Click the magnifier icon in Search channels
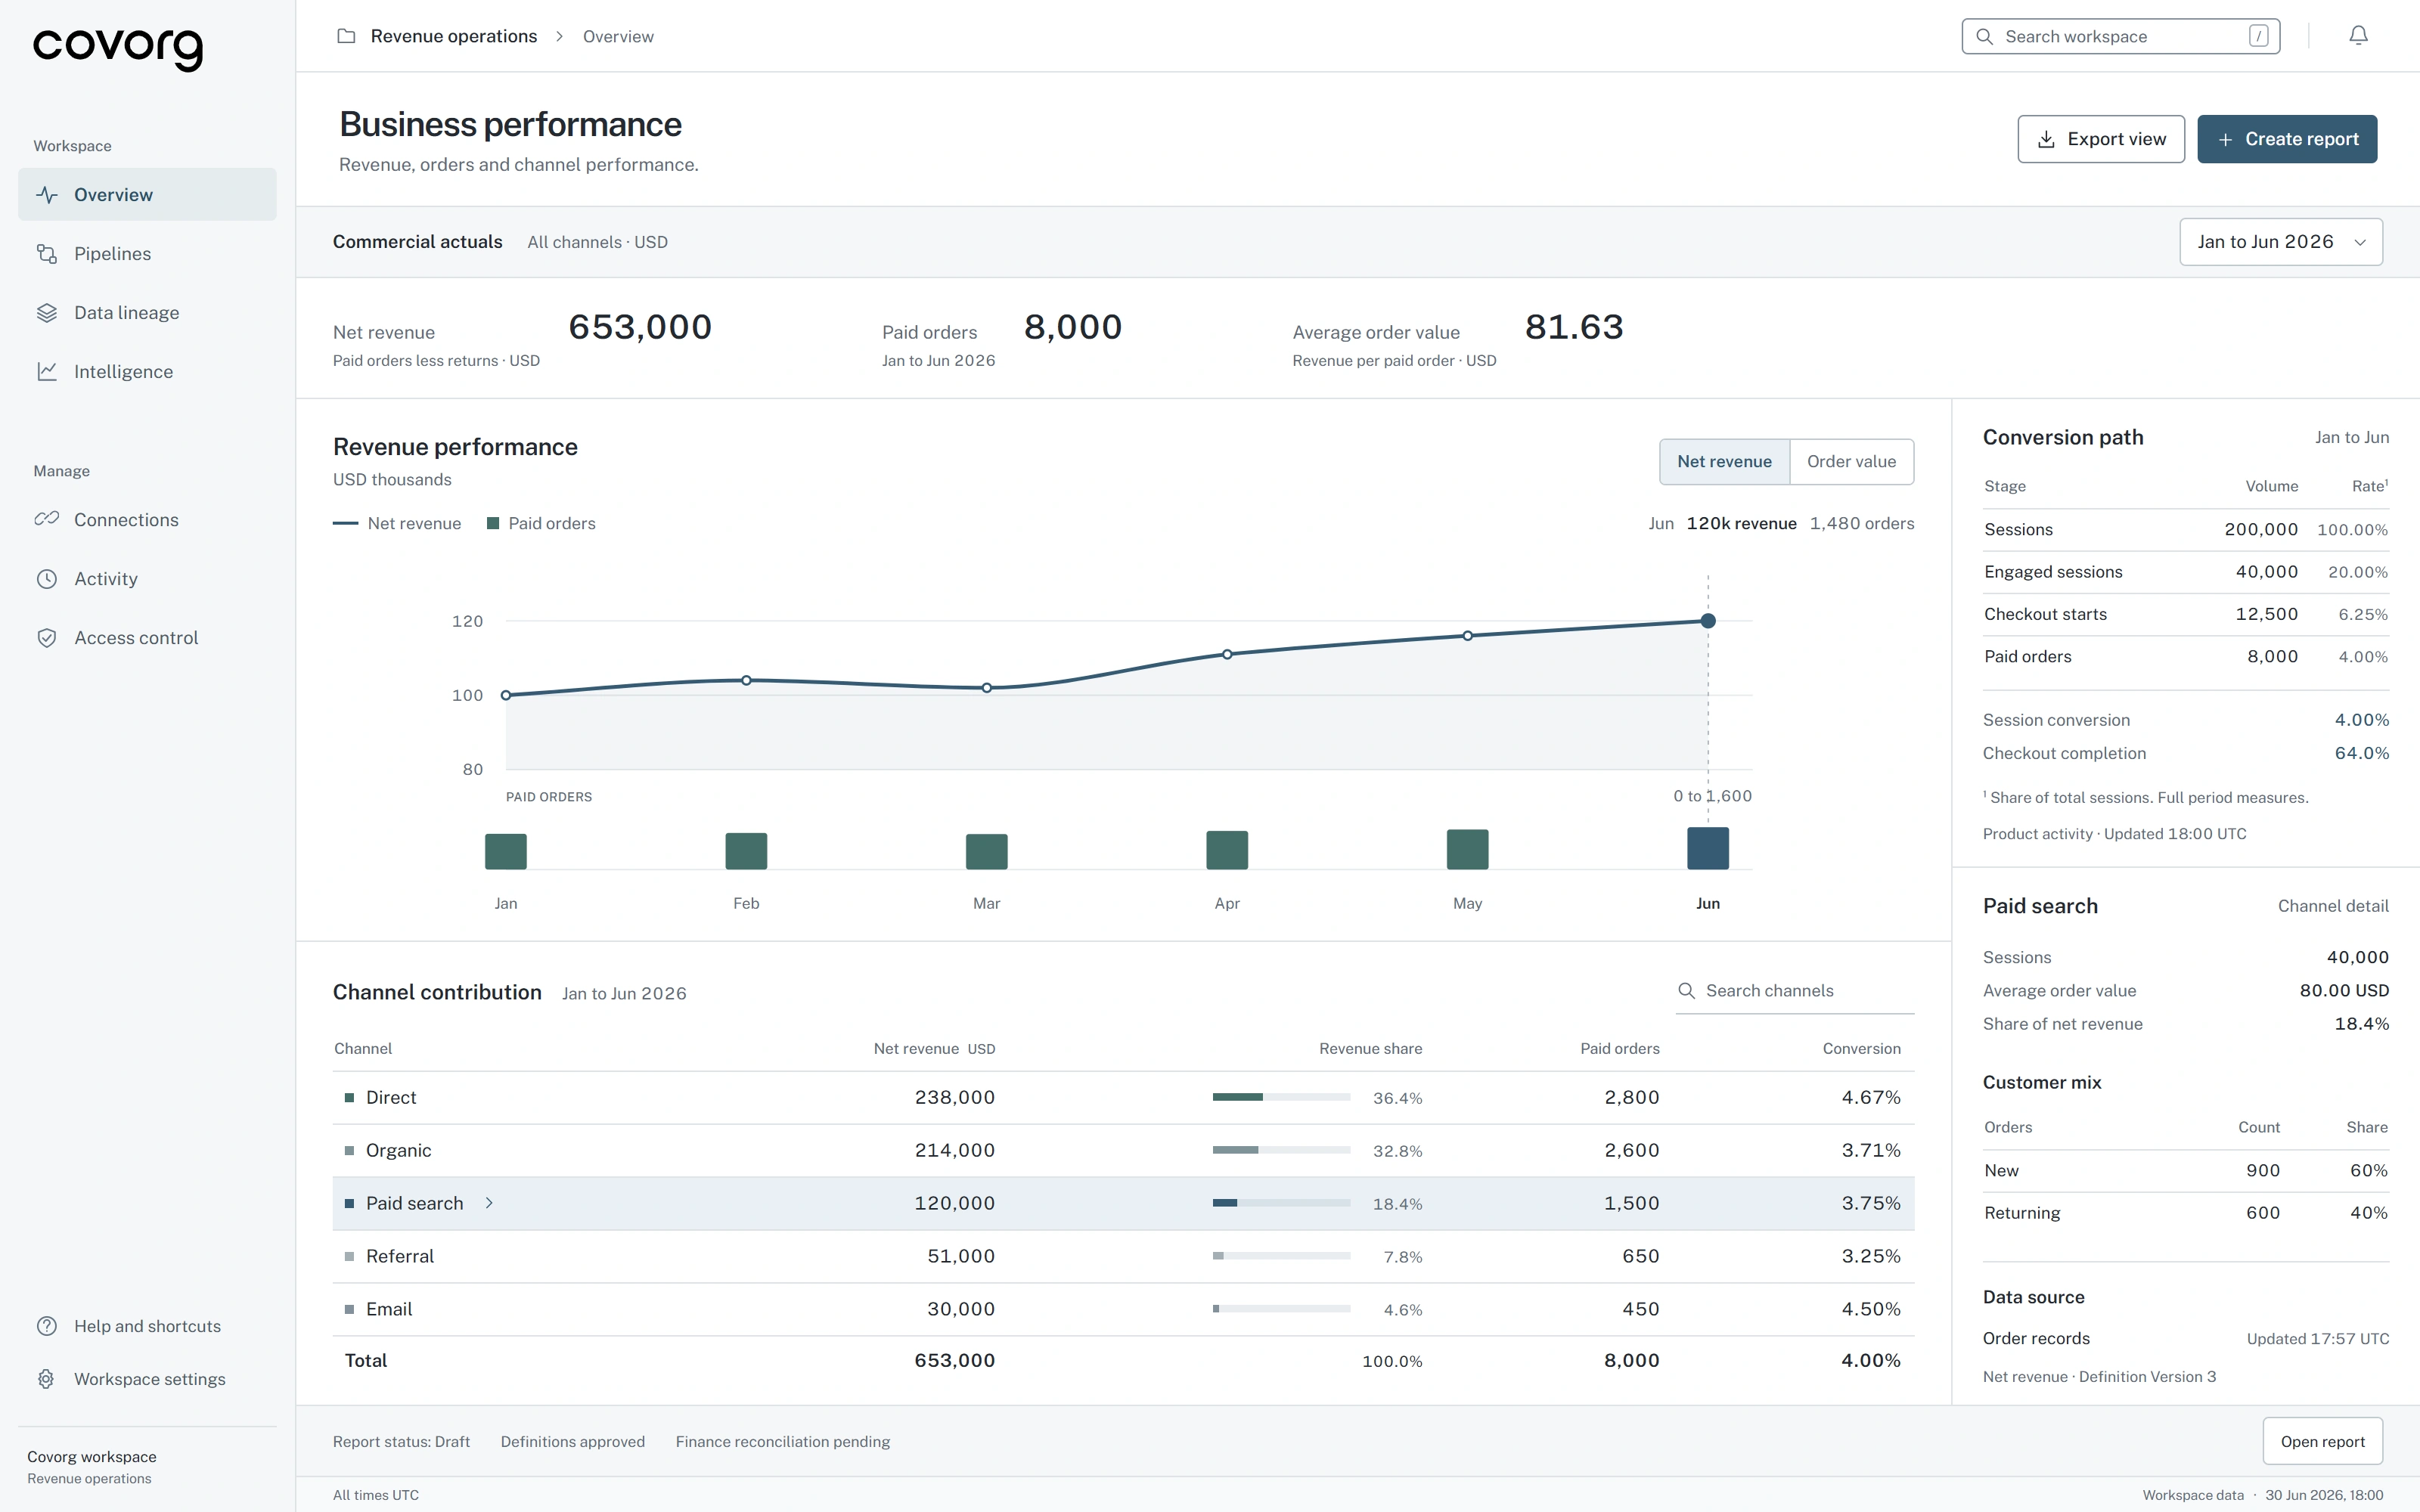 [x=1686, y=991]
